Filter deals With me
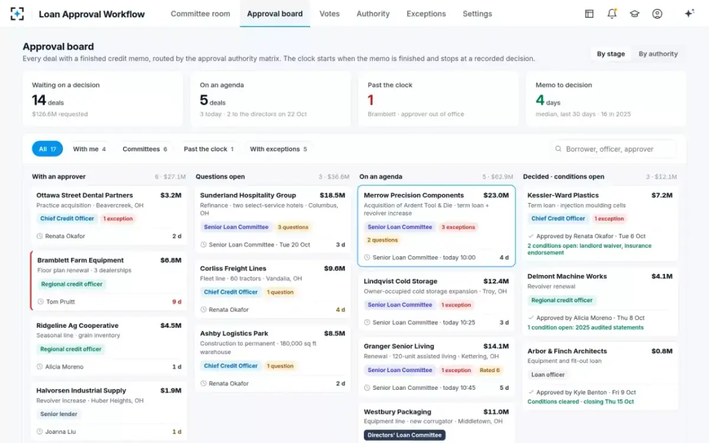The height and width of the screenshot is (443, 709). [x=89, y=149]
